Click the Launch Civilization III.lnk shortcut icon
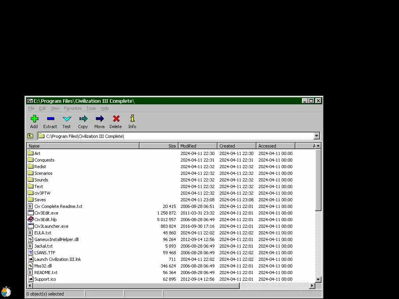Screen dimensions: 399x299 30,259
